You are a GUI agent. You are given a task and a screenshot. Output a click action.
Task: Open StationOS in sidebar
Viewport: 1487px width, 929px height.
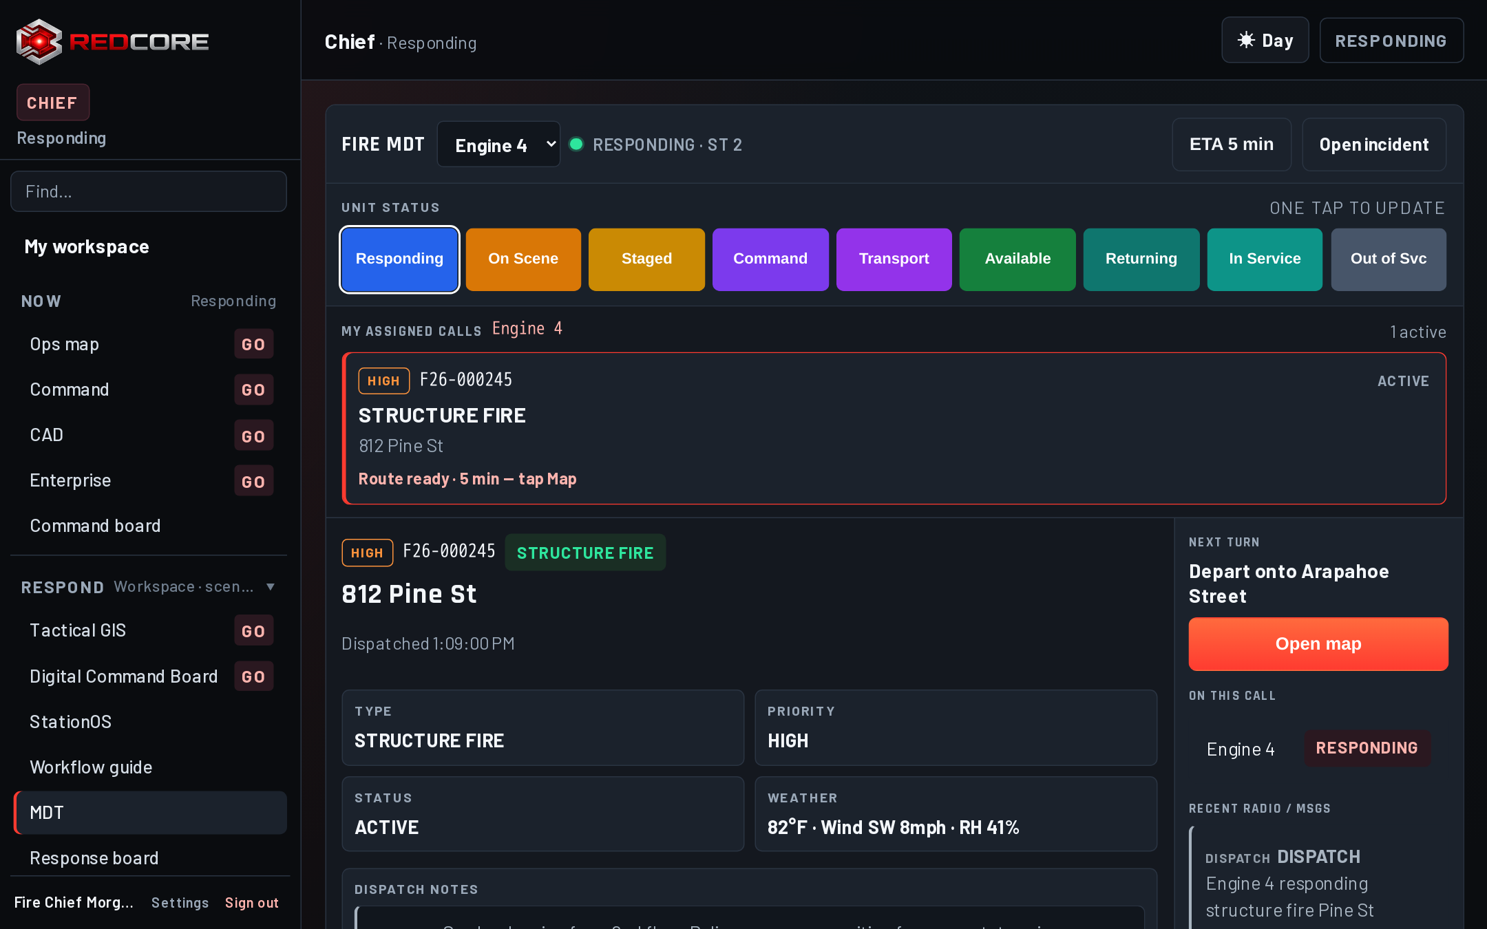click(70, 722)
